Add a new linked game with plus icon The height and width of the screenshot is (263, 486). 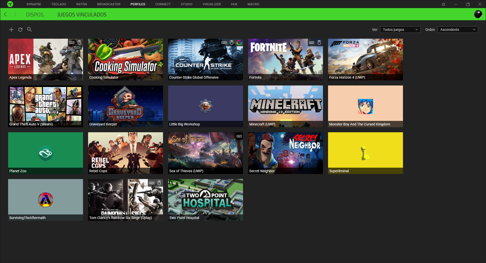(x=11, y=30)
